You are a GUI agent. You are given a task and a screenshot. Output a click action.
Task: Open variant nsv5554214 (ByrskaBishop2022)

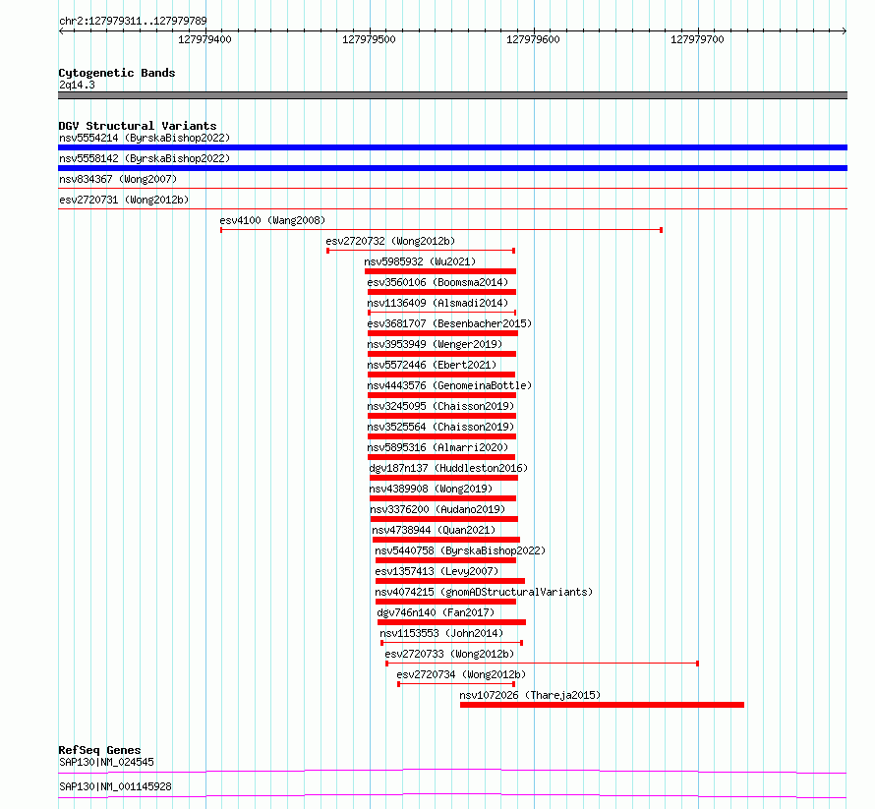tap(145, 138)
